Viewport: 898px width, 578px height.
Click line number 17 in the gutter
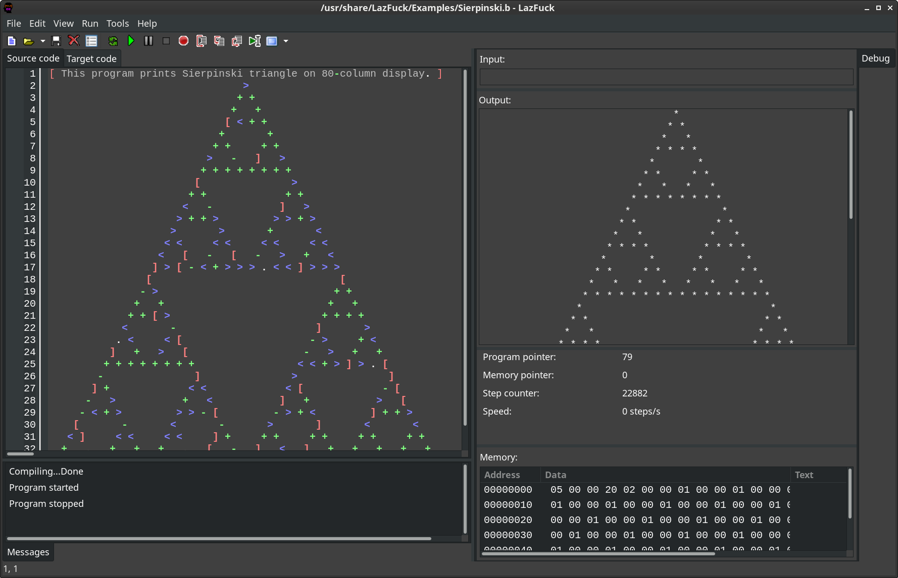[30, 267]
